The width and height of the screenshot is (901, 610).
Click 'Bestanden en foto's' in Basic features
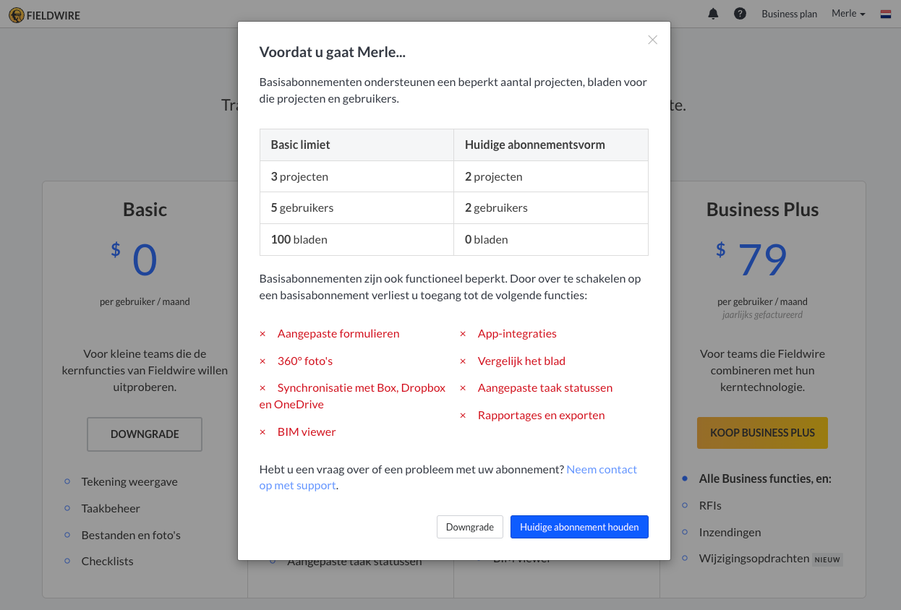(131, 535)
